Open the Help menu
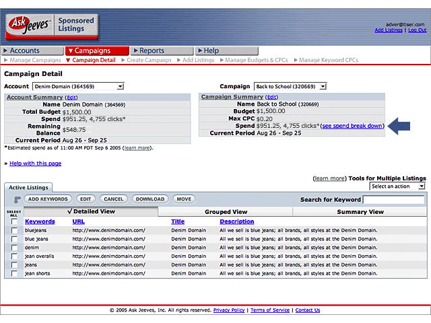The height and width of the screenshot is (323, 431). click(227, 51)
